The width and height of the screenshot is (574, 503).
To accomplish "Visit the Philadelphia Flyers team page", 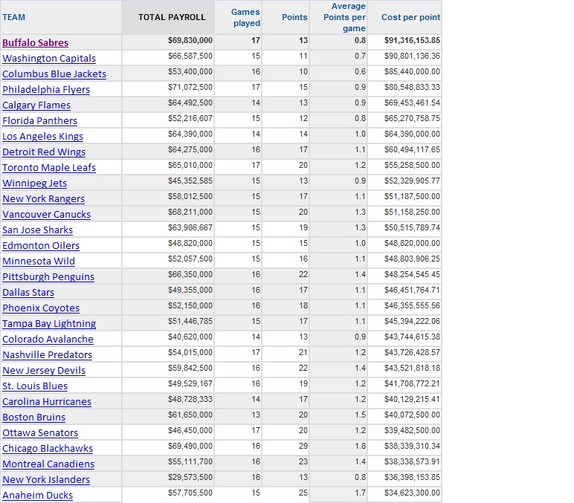I will tap(46, 90).
